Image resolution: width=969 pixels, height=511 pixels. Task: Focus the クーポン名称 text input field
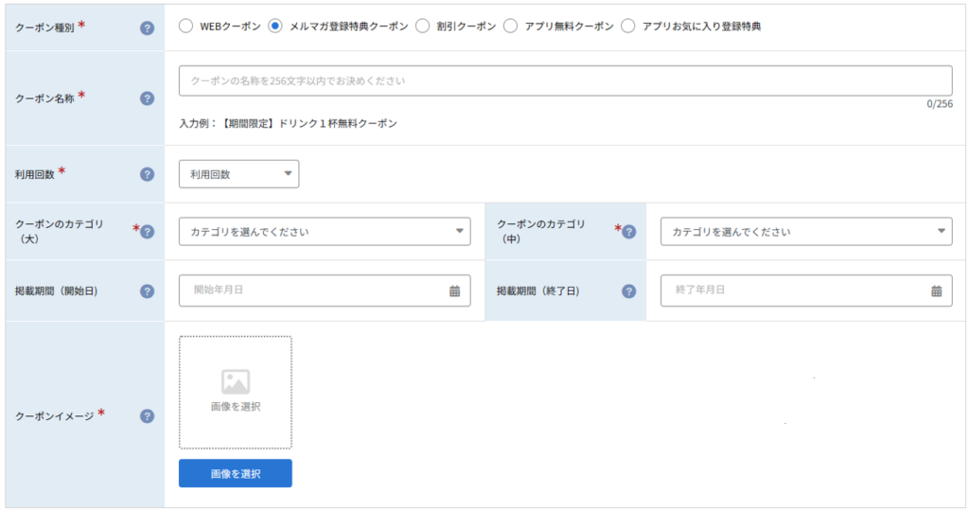566,81
